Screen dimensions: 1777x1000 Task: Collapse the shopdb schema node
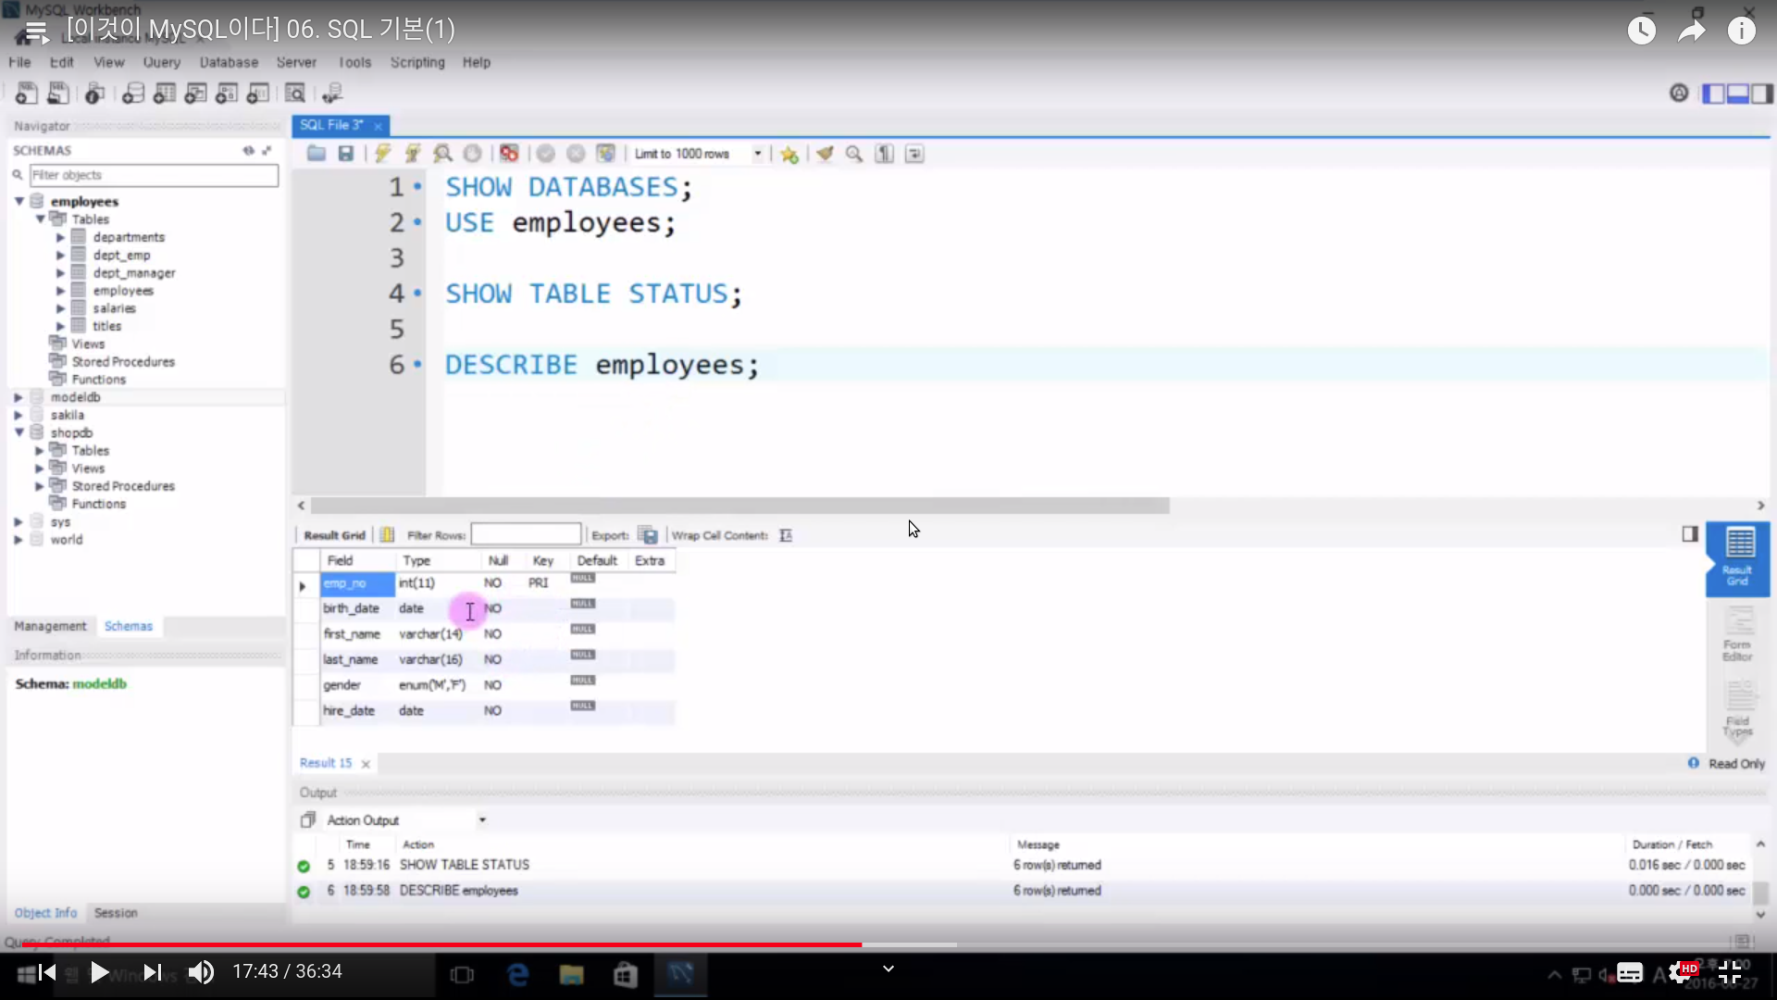(19, 432)
